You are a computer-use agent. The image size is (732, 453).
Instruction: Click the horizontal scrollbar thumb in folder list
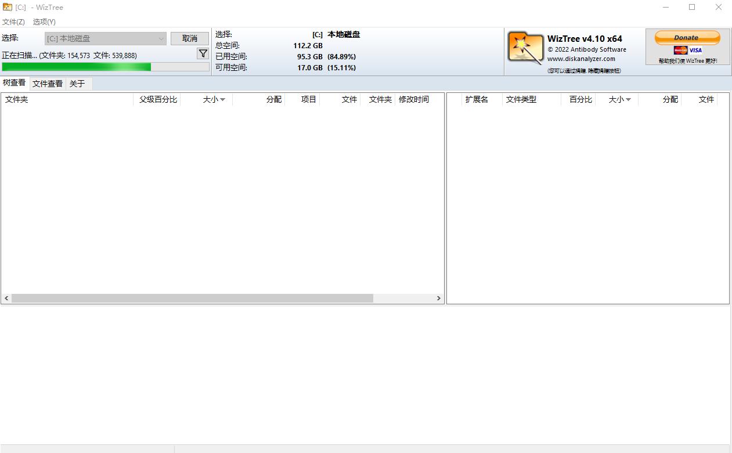[192, 298]
